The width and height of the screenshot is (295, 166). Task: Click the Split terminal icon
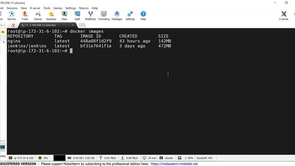point(77,16)
